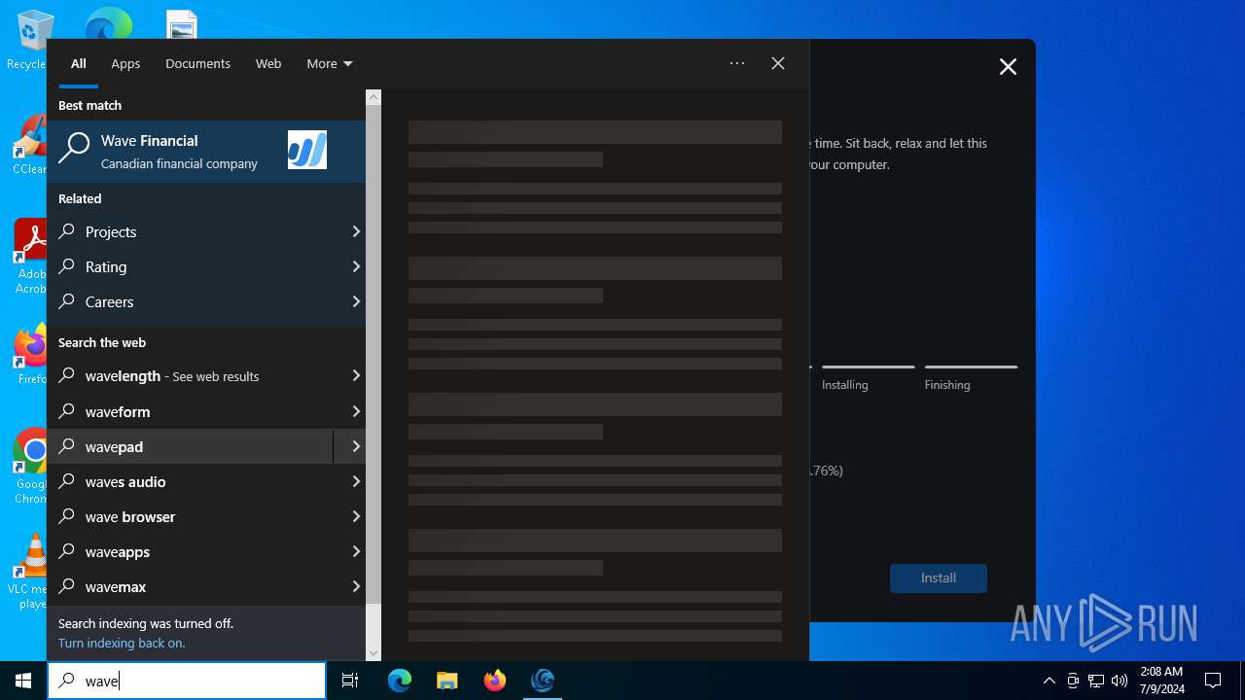The height and width of the screenshot is (700, 1245).
Task: Select the wavemax web suggestion
Action: pyautogui.click(x=191, y=586)
